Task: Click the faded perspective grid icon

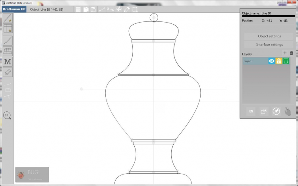Action: (x=8, y=90)
